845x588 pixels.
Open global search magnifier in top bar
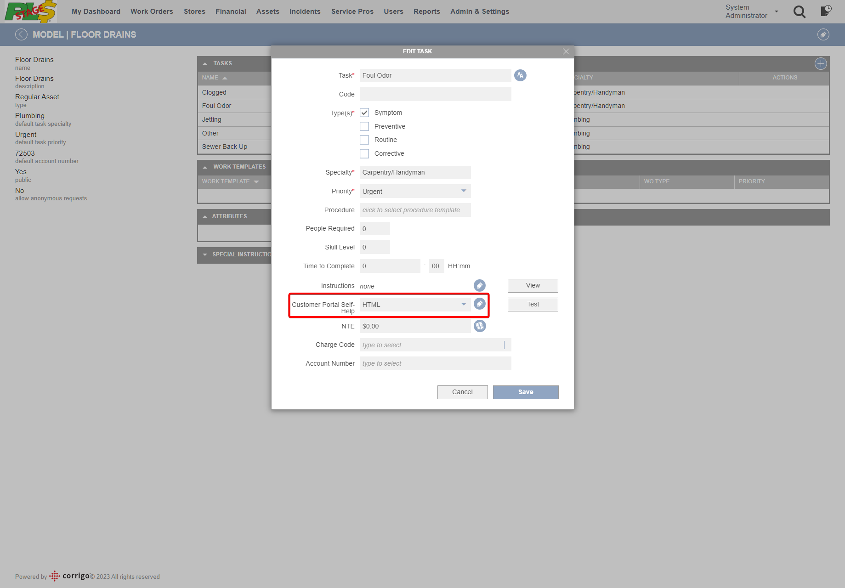799,12
